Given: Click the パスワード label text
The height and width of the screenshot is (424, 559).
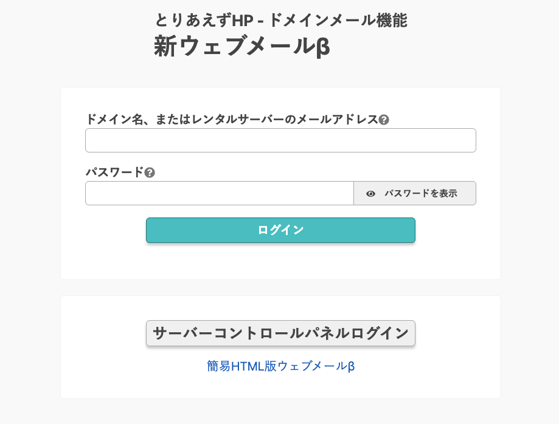Looking at the screenshot, I should click(x=114, y=173).
